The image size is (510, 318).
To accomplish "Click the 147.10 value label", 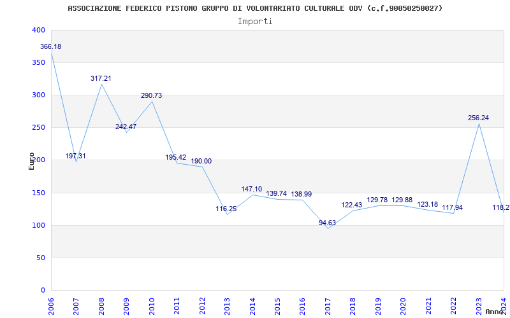I will [x=252, y=189].
